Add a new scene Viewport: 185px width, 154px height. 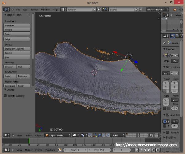[136, 10]
